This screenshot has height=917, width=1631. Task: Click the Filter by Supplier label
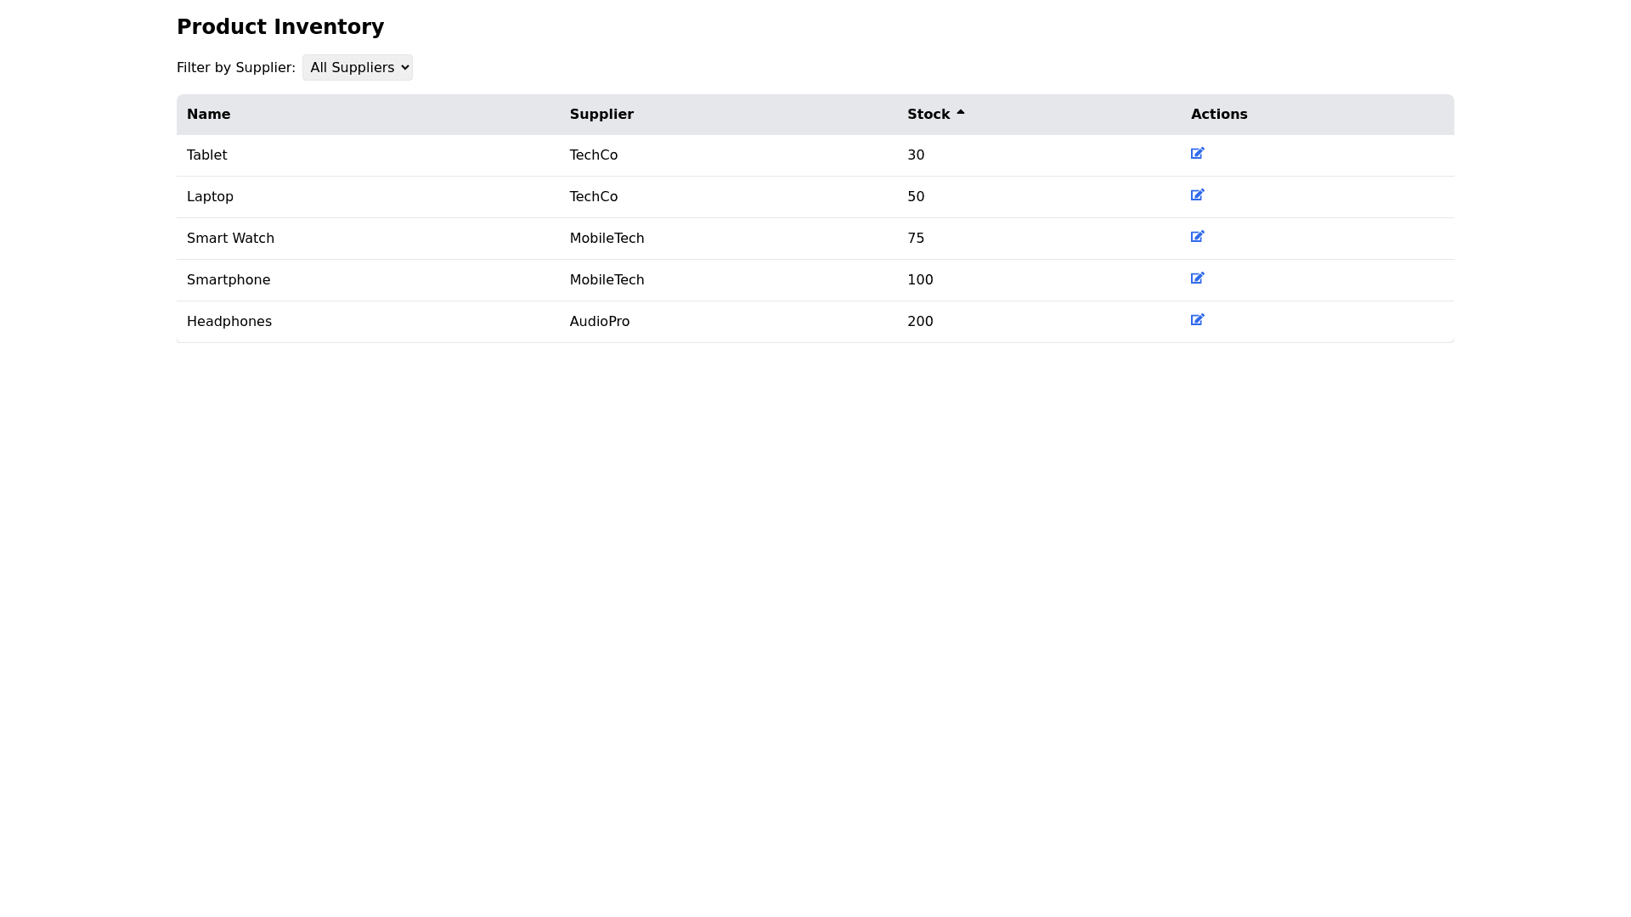click(235, 68)
